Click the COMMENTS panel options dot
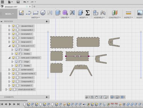This screenshot has width=143, height=108. (47, 97)
